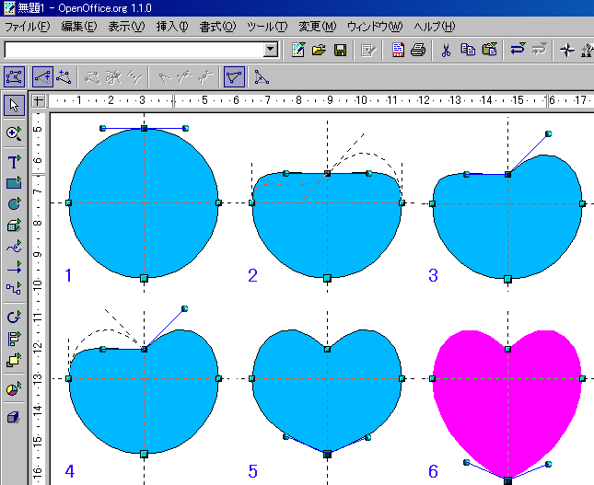Select the Lines and Arrows tool
The width and height of the screenshot is (594, 485).
pos(15,268)
